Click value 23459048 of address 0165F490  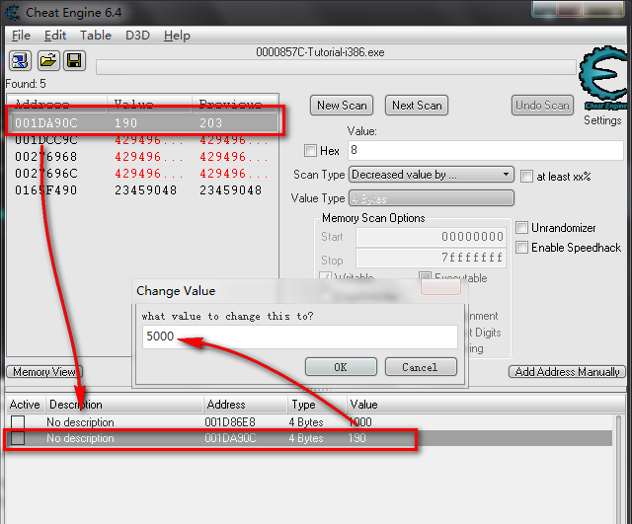click(x=145, y=190)
